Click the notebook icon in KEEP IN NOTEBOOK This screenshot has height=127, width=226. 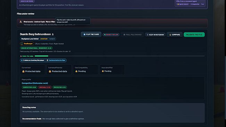coord(148,35)
